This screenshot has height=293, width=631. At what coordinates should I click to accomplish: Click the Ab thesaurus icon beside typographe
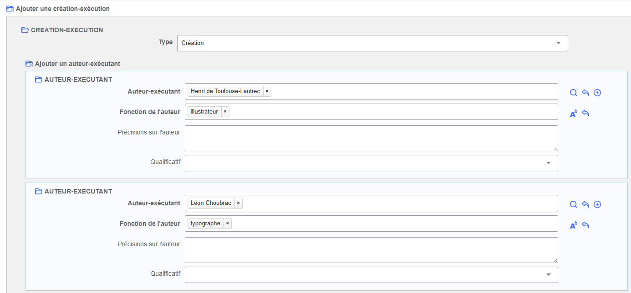(x=574, y=225)
